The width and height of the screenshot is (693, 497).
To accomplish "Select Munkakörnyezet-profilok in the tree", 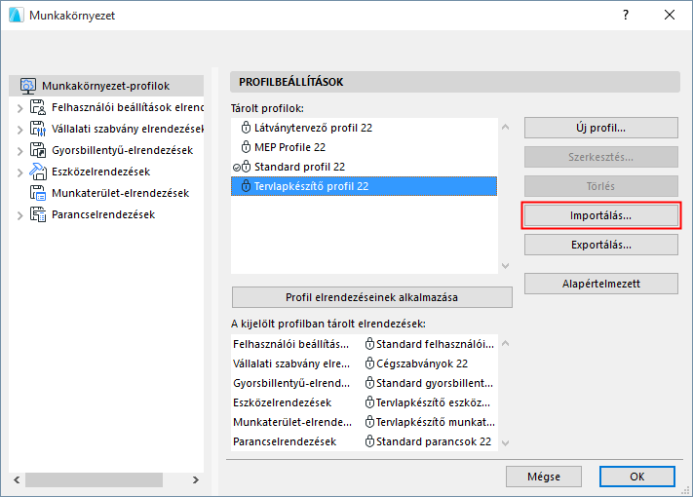I will [x=106, y=86].
